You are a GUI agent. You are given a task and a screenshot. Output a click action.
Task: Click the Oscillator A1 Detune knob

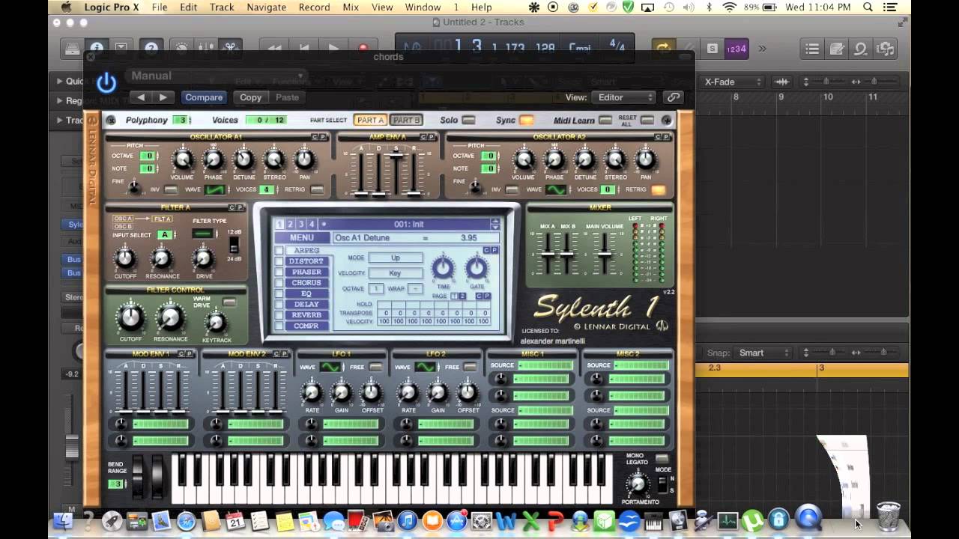pos(243,159)
